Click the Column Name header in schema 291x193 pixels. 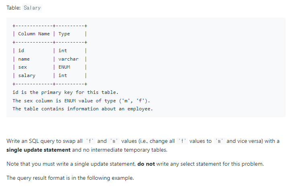(34, 34)
